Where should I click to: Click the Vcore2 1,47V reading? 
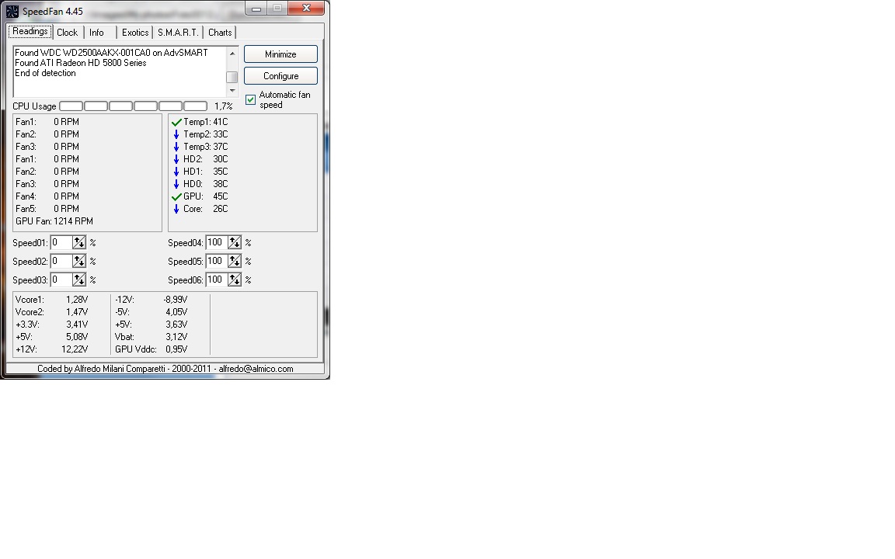[51, 312]
